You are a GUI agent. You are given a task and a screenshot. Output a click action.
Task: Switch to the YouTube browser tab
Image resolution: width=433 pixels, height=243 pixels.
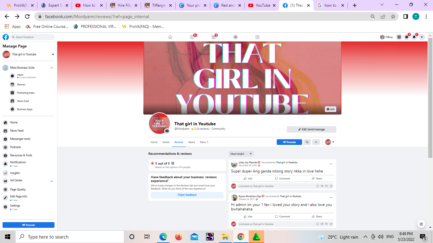(261, 5)
